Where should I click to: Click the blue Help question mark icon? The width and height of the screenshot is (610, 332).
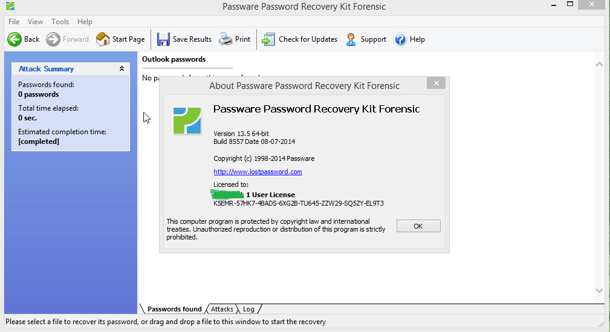tap(400, 39)
